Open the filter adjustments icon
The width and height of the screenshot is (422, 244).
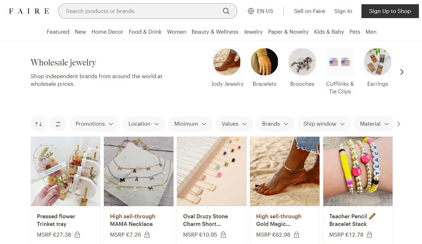pyautogui.click(x=58, y=124)
